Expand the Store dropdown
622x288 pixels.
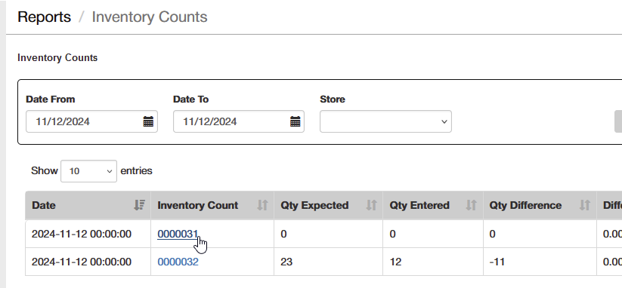click(x=385, y=121)
